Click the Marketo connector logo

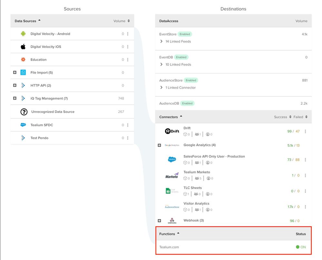pyautogui.click(x=172, y=176)
